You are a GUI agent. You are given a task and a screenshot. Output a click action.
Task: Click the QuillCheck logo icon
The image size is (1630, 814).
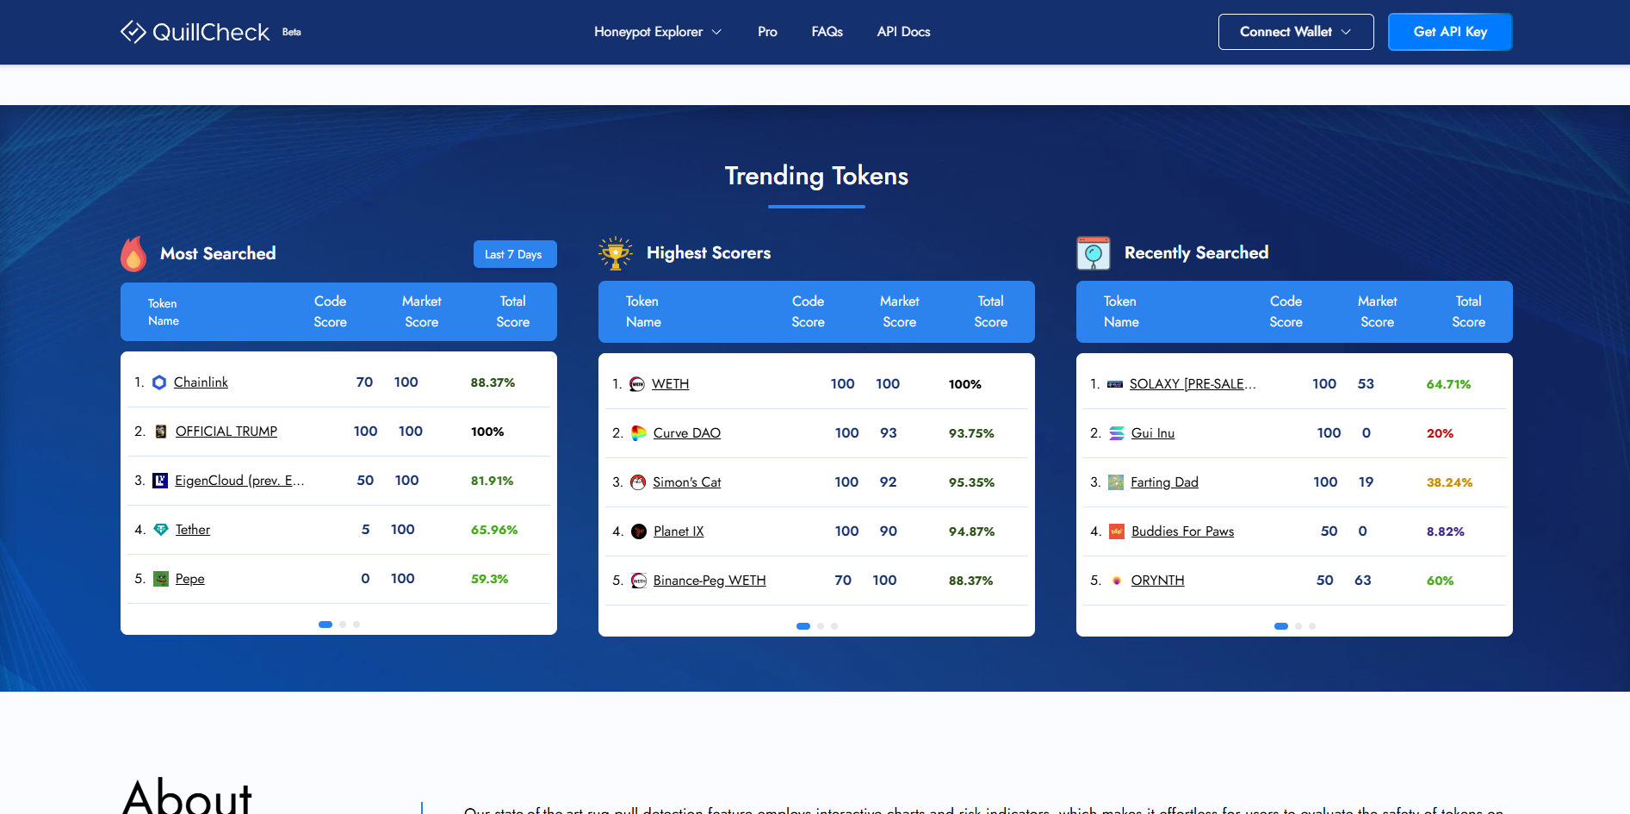tap(133, 32)
